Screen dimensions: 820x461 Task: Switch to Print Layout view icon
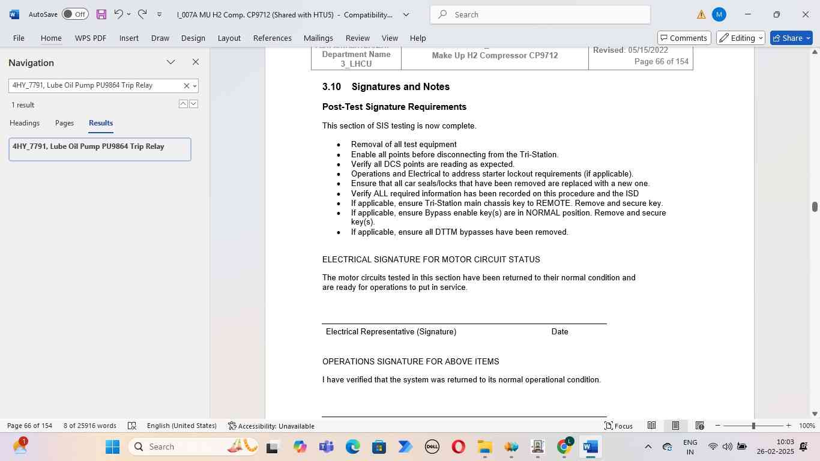point(675,426)
